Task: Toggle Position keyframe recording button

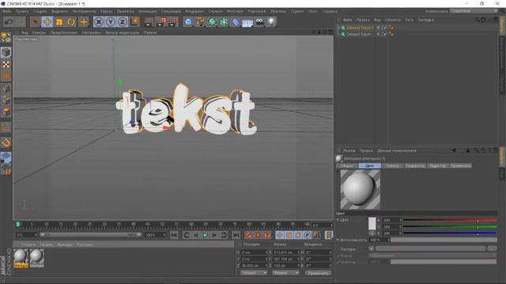Action: [x=279, y=235]
